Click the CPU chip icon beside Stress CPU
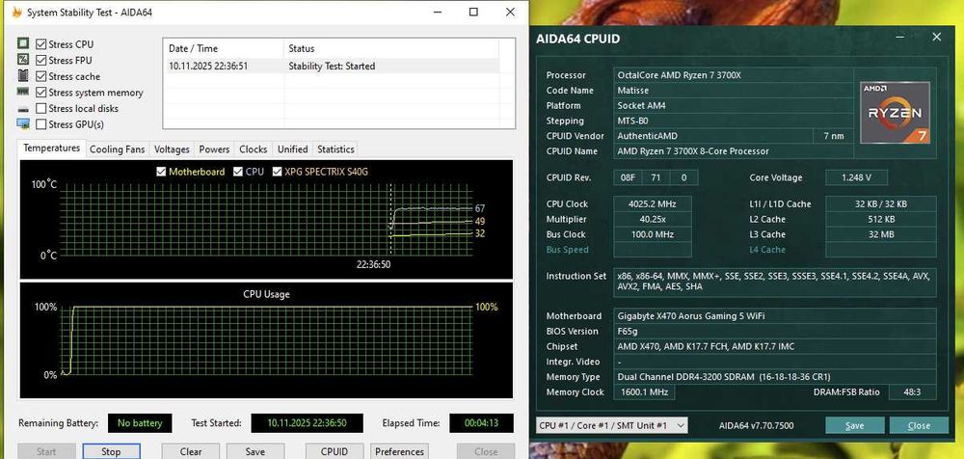 [x=23, y=43]
